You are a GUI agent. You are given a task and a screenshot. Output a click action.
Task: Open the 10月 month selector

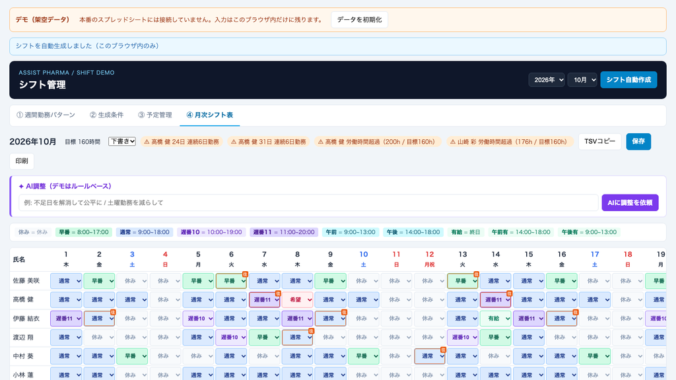(x=582, y=80)
